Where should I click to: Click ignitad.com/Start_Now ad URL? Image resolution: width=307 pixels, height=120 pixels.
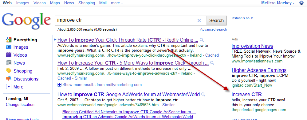pos(252,85)
